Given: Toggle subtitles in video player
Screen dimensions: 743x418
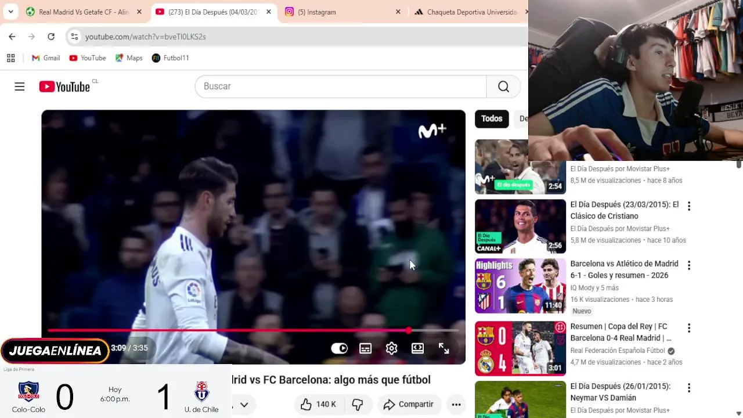Looking at the screenshot, I should pos(366,348).
